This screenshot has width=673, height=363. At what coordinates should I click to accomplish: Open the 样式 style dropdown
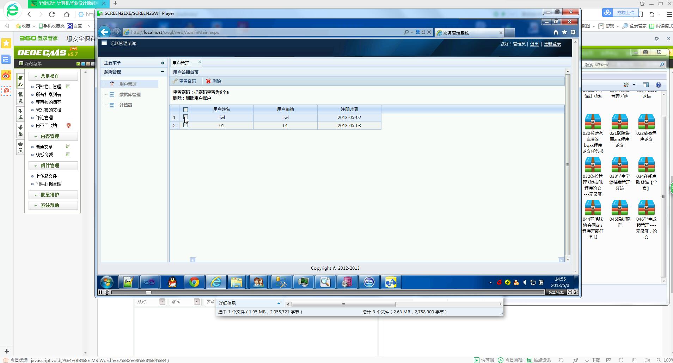162,301
